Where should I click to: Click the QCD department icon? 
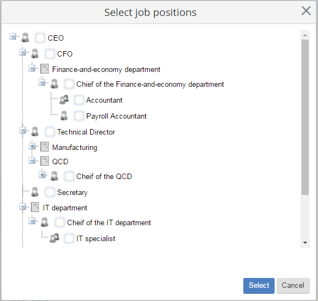[44, 161]
